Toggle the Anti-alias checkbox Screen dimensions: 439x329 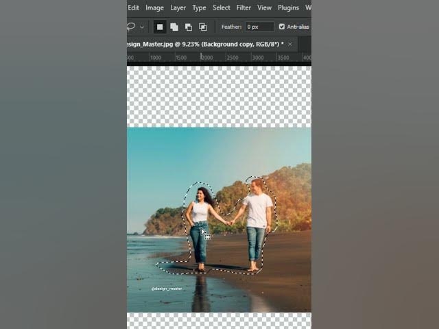pyautogui.click(x=282, y=27)
